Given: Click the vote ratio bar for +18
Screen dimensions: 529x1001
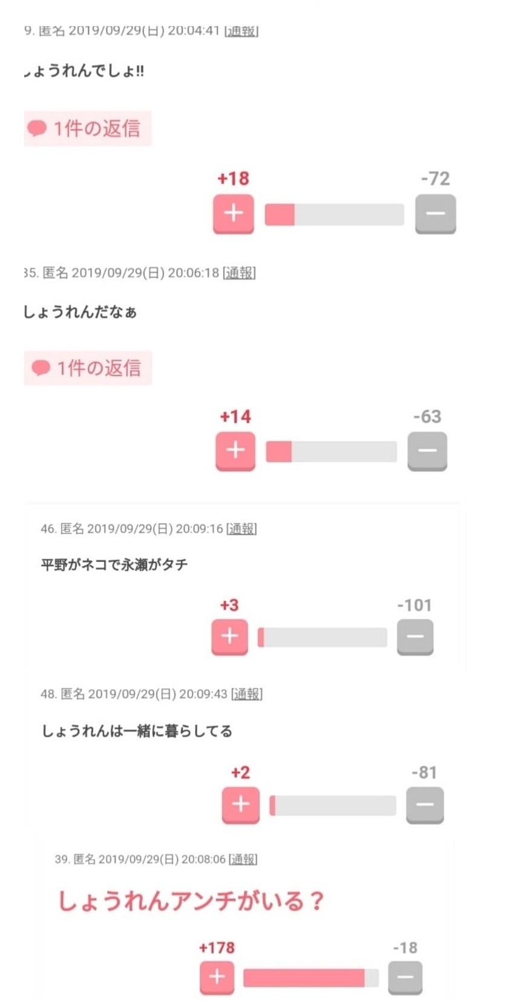Looking at the screenshot, I should [x=334, y=214].
